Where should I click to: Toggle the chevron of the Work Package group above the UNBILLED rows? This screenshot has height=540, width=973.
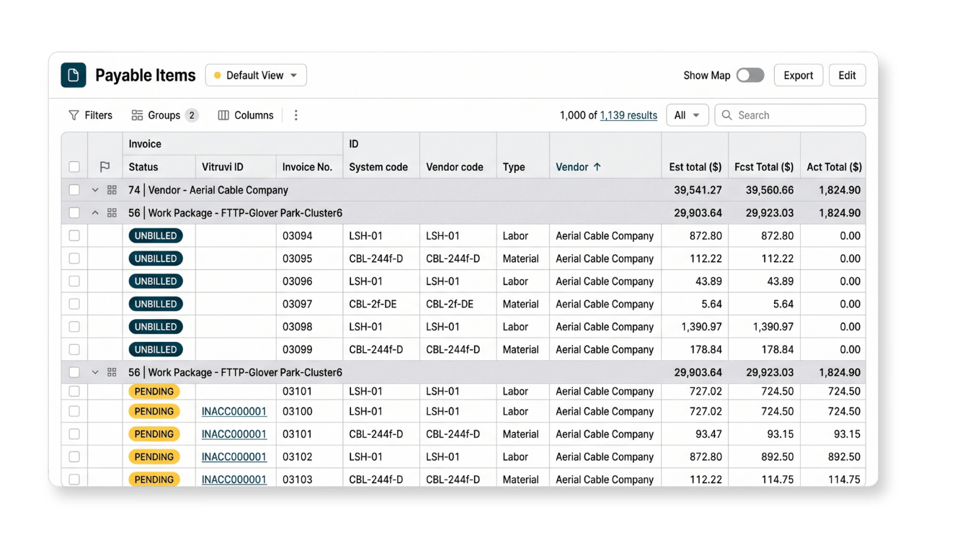94,213
